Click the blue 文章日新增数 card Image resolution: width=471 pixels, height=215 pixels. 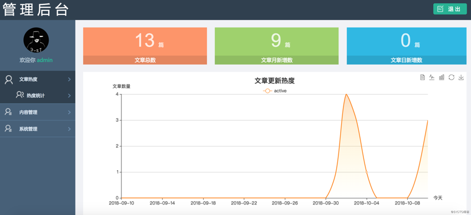407,46
